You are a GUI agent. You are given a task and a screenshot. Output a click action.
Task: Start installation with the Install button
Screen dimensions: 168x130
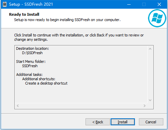pyautogui.click(x=123, y=122)
